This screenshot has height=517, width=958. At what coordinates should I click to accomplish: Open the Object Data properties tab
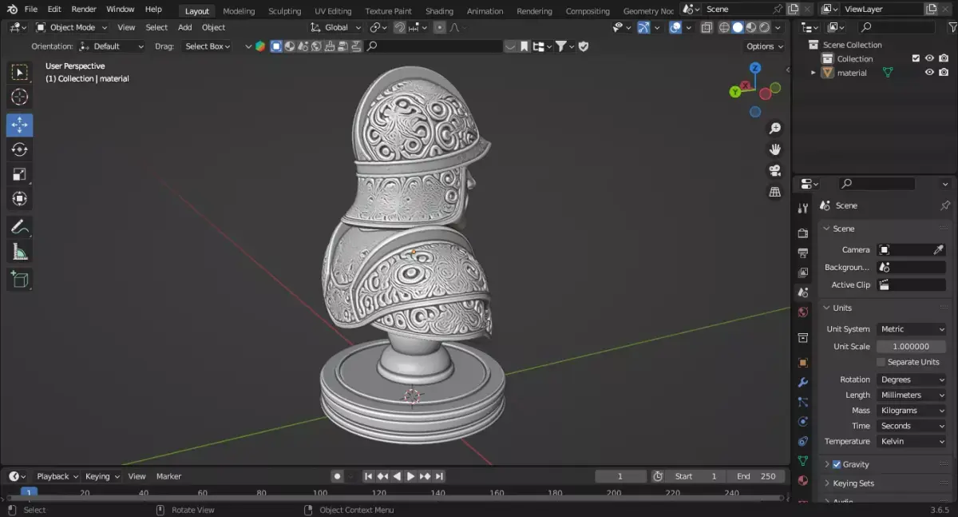803,461
